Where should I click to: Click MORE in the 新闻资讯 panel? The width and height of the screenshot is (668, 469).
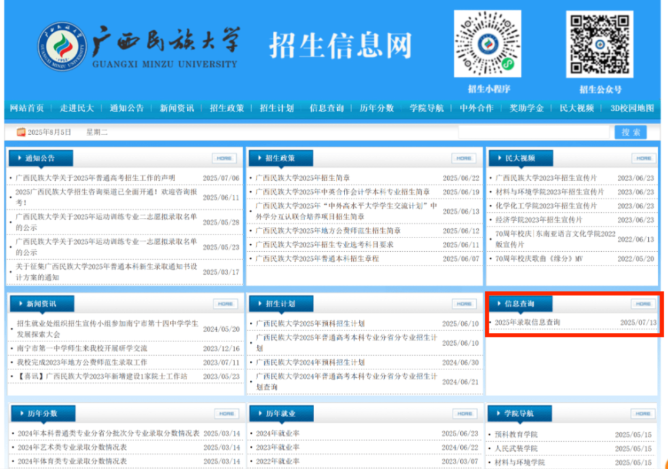pos(225,304)
